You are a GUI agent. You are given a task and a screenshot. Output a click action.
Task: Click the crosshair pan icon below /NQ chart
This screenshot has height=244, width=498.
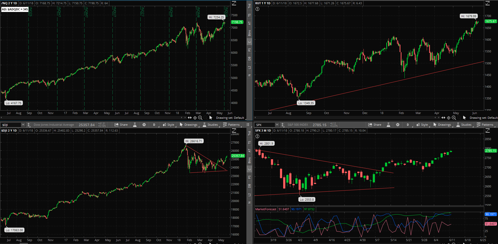click(x=195, y=118)
